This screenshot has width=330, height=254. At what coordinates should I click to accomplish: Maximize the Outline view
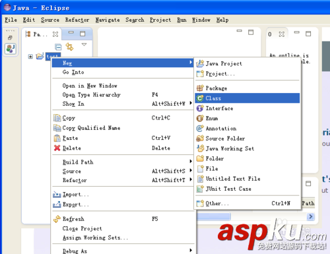click(x=308, y=34)
